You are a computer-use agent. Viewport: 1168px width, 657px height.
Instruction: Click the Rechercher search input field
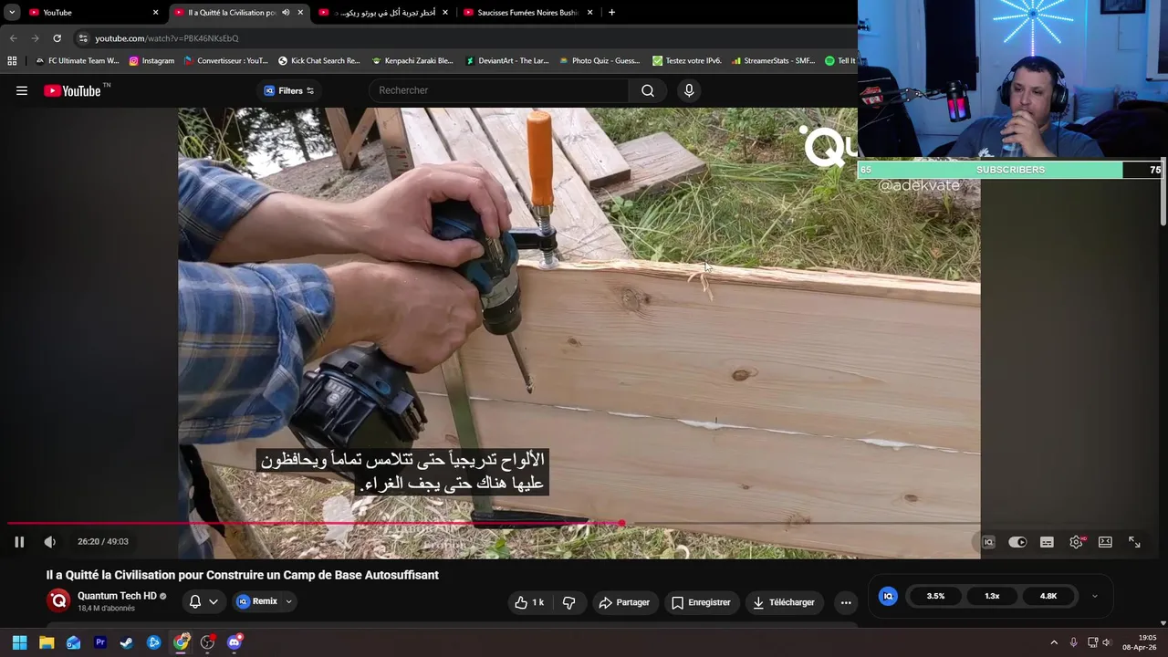(498, 90)
